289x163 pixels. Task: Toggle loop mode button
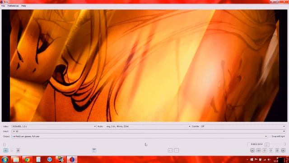point(94,150)
